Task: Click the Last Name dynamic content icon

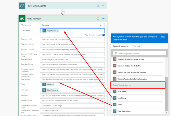Action: click(114, 98)
